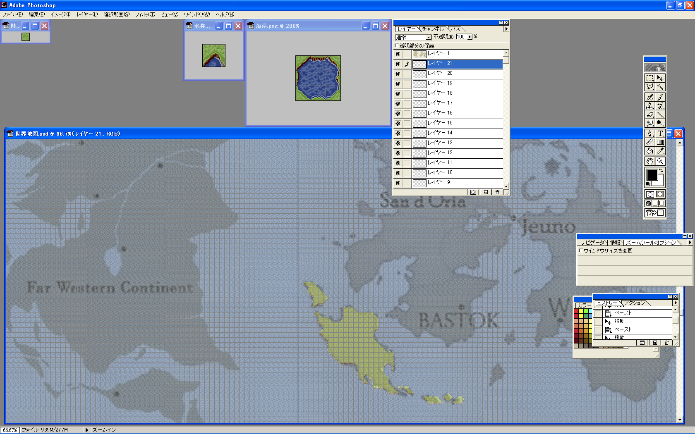Image resolution: width=695 pixels, height=434 pixels.
Task: Select the Paintbrush tool
Action: click(660, 97)
